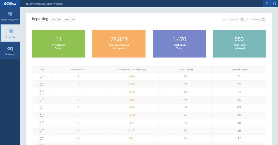This screenshot has width=278, height=145.
Task: Select the purple Total Listings Views card
Action: (x=179, y=44)
